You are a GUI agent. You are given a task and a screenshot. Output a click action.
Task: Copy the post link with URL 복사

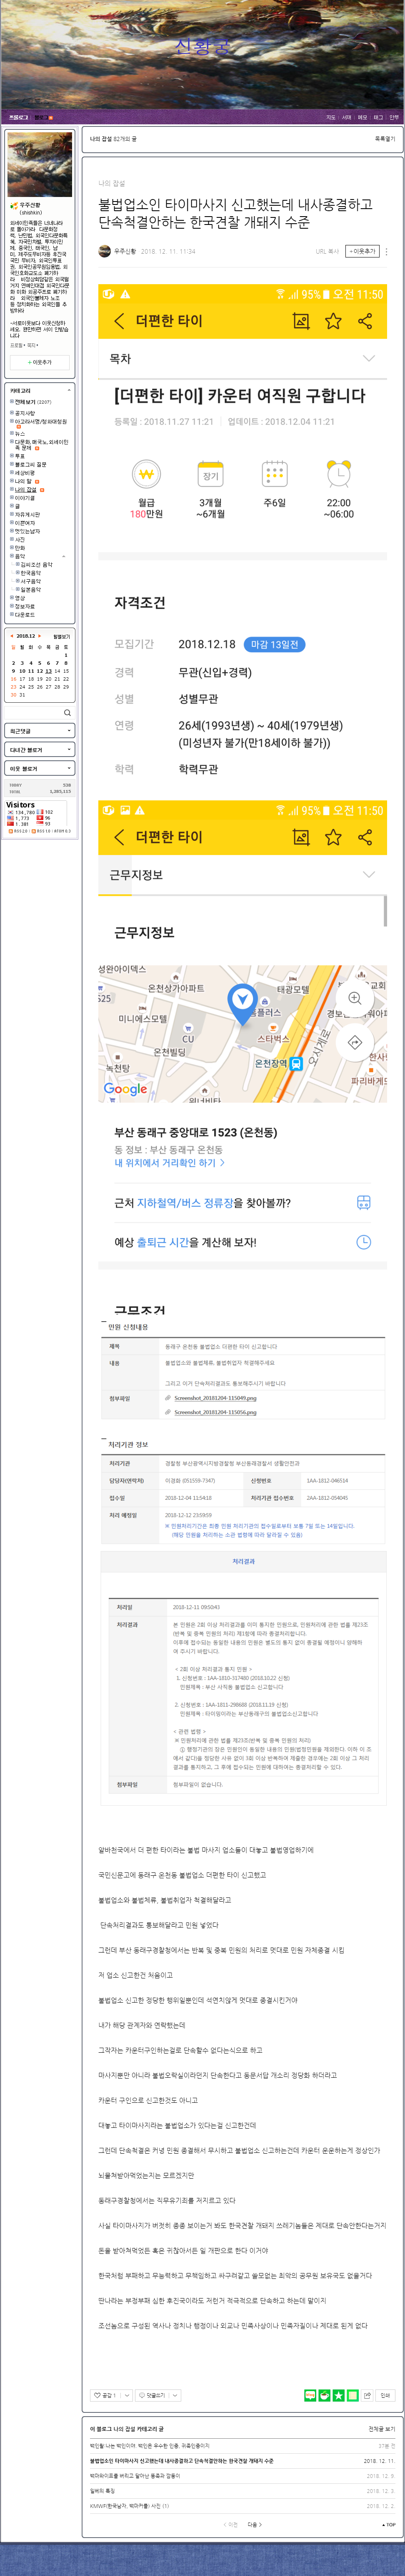(x=327, y=252)
